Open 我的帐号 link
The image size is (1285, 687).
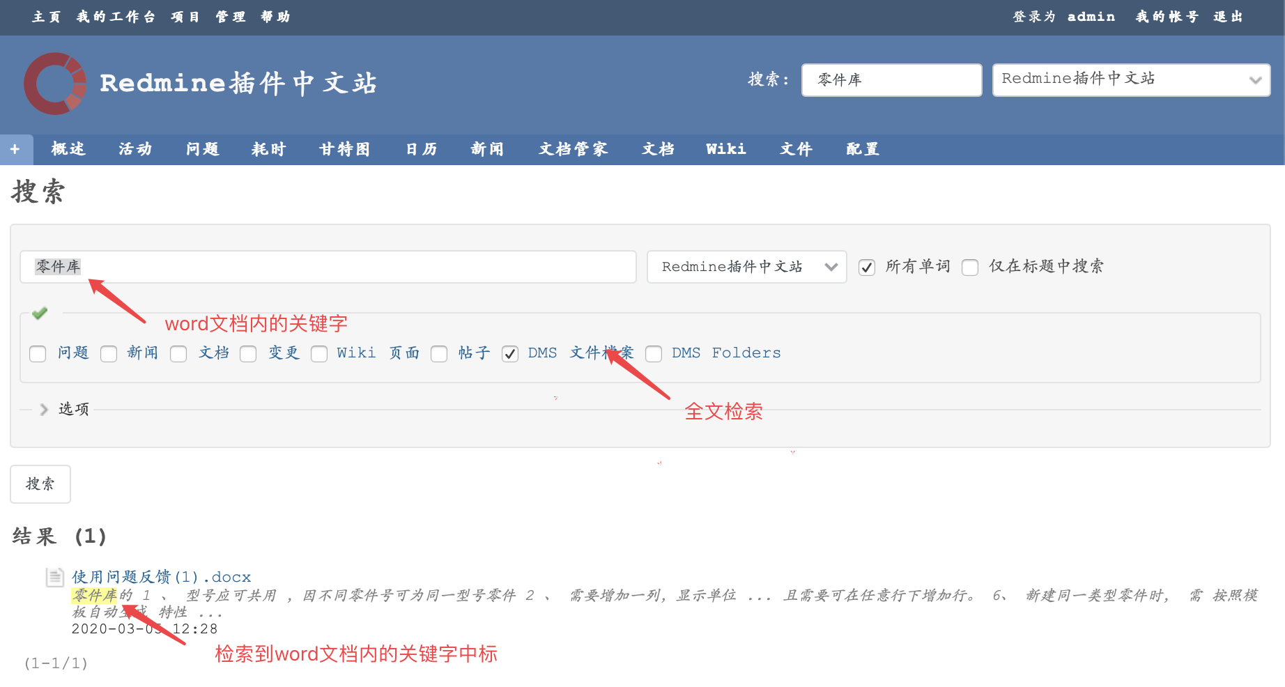click(x=1167, y=17)
